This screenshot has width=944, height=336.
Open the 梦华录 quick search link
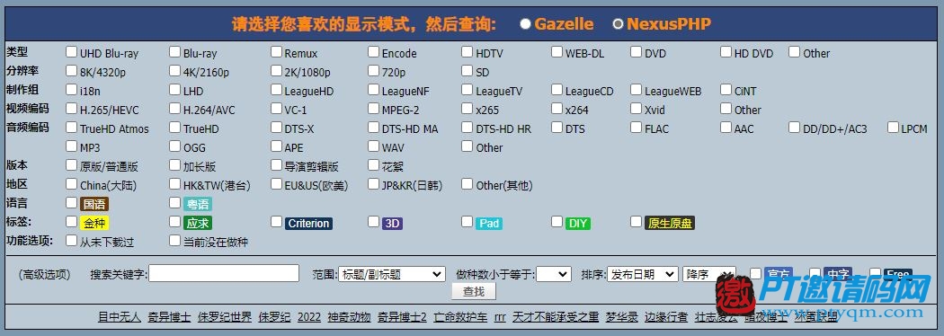click(622, 317)
